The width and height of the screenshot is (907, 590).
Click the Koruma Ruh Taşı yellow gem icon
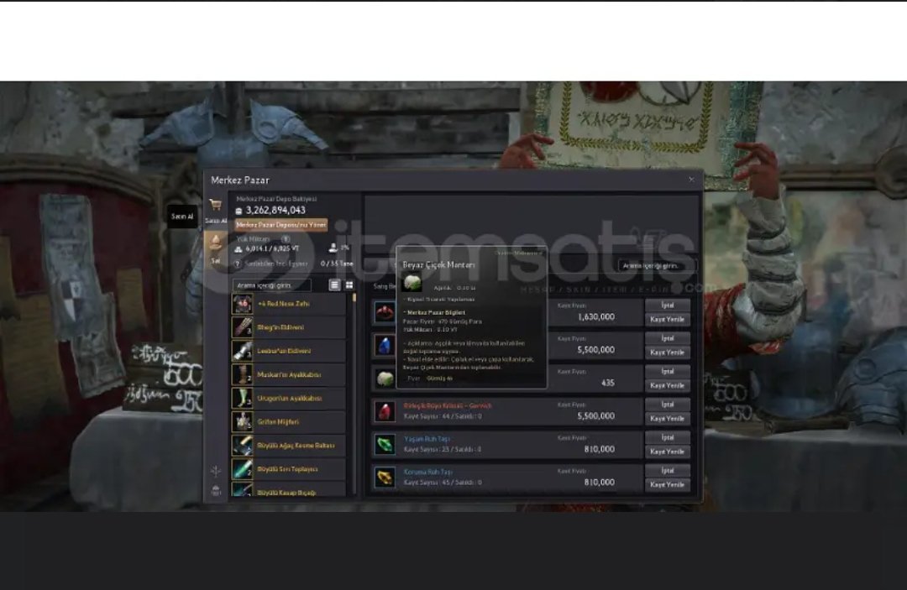pyautogui.click(x=385, y=478)
